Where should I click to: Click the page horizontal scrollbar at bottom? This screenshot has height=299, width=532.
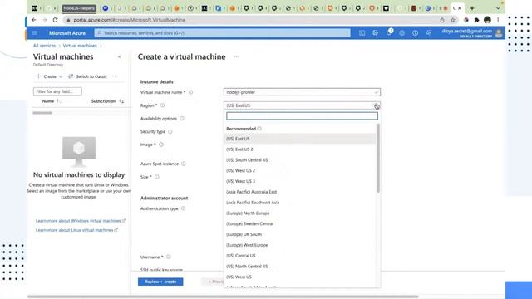click(x=223, y=297)
